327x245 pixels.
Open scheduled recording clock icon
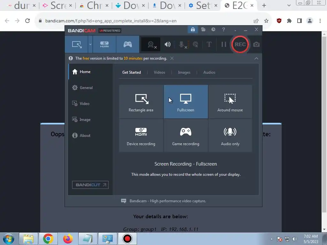pos(213,29)
